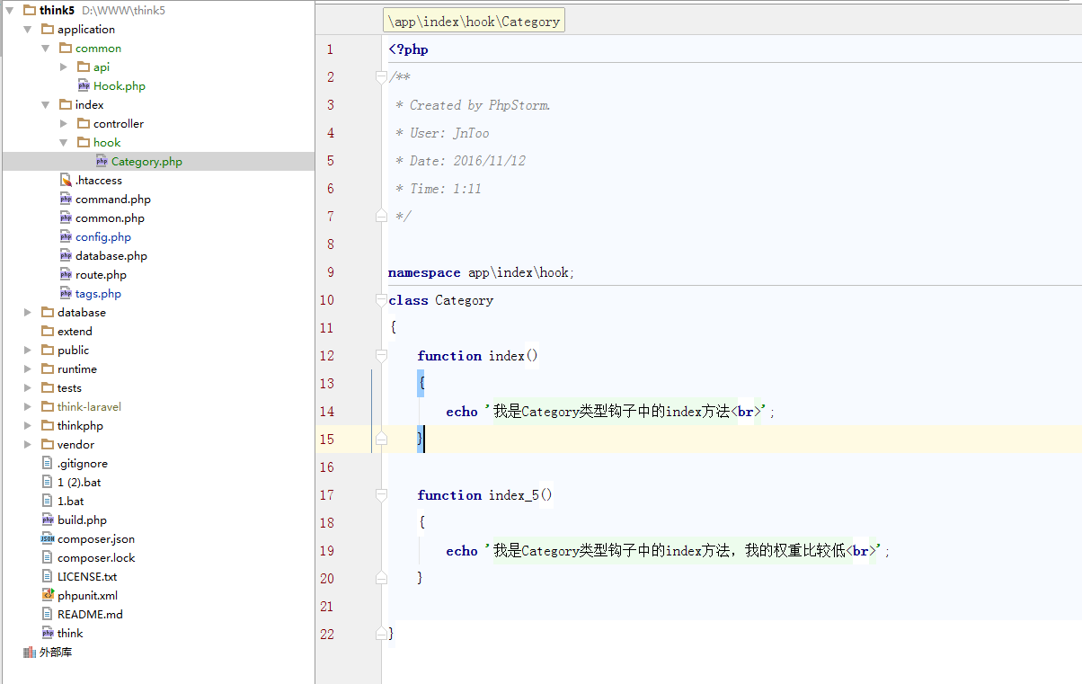Click the composer.json file icon
The width and height of the screenshot is (1082, 684).
point(48,538)
